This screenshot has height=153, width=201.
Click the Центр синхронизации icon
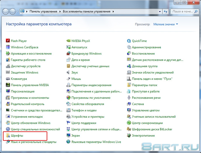(x=129, y=123)
